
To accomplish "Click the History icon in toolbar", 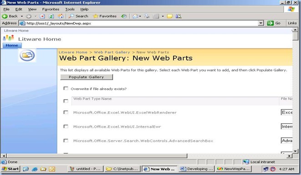I will tap(124, 16).
